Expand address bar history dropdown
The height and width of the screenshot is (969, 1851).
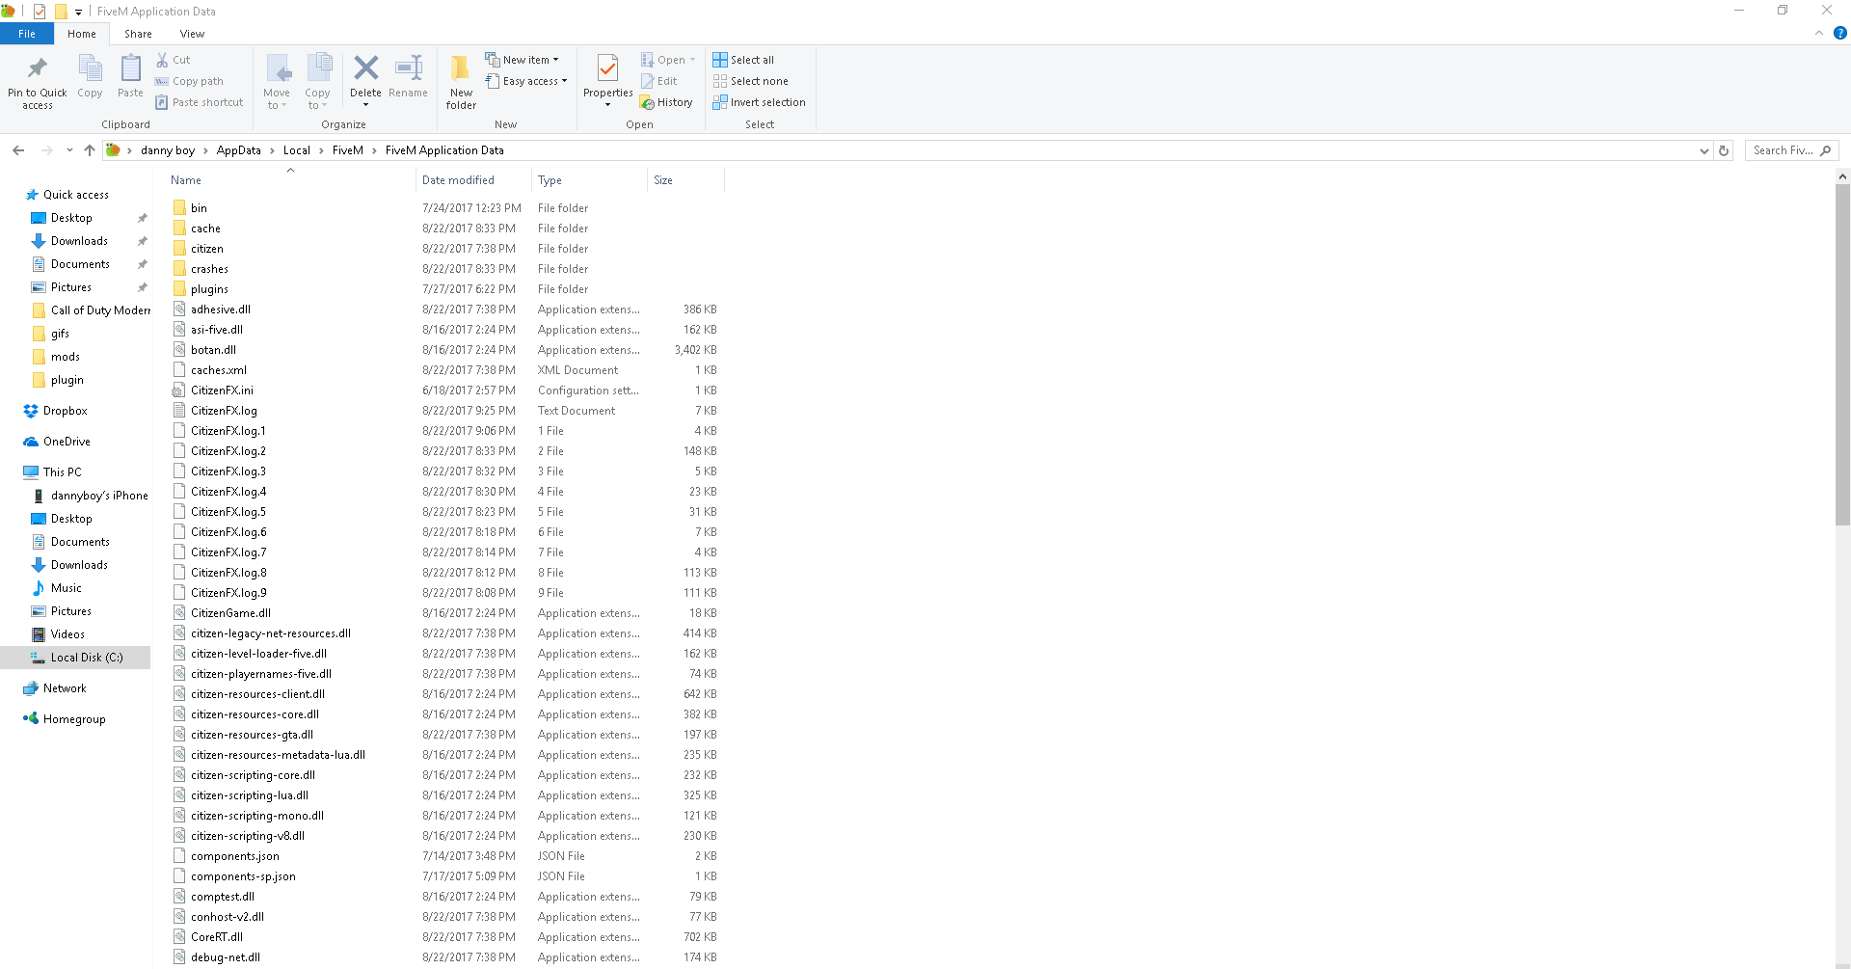[1703, 150]
